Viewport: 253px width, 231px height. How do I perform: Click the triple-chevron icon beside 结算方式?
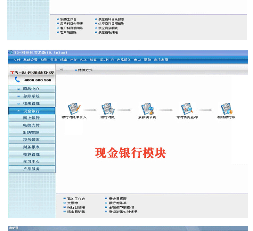point(61,70)
